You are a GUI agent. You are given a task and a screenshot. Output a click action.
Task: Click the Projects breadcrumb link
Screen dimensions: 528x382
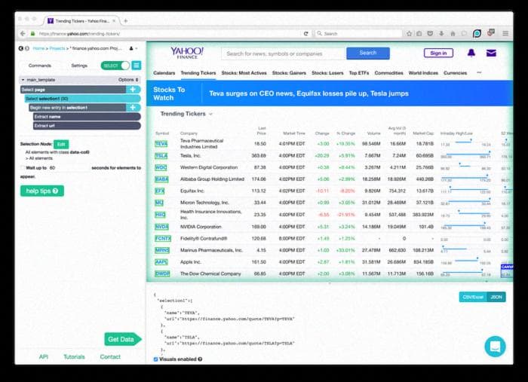(x=57, y=48)
